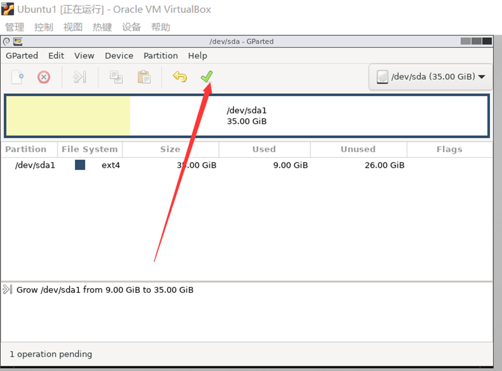The height and width of the screenshot is (371, 502).
Task: Open the Edit menu
Action: point(56,56)
